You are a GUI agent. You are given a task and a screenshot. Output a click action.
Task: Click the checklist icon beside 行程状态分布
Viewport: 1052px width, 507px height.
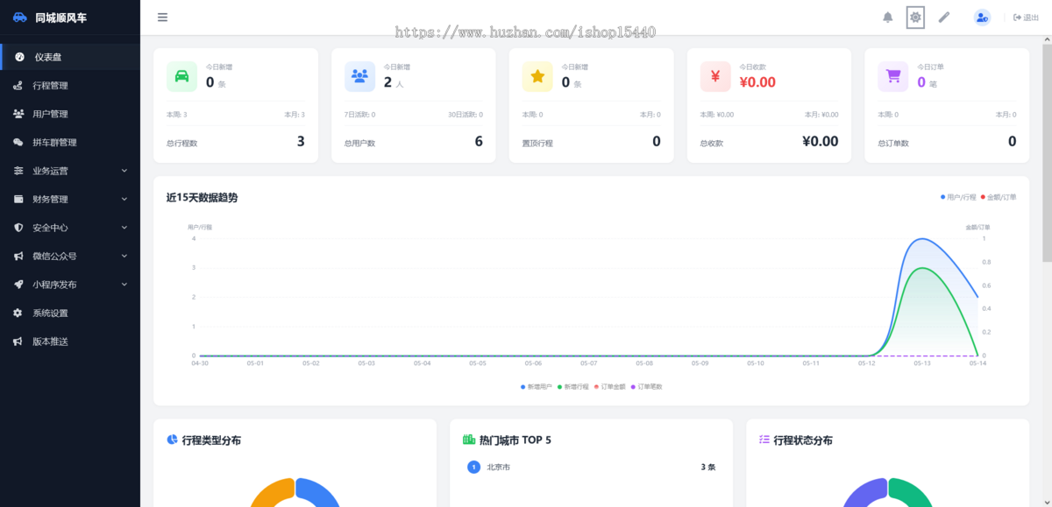[x=764, y=440]
